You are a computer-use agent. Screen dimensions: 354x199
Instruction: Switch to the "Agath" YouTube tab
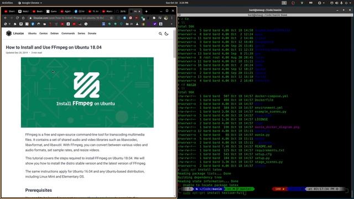[x=66, y=11]
